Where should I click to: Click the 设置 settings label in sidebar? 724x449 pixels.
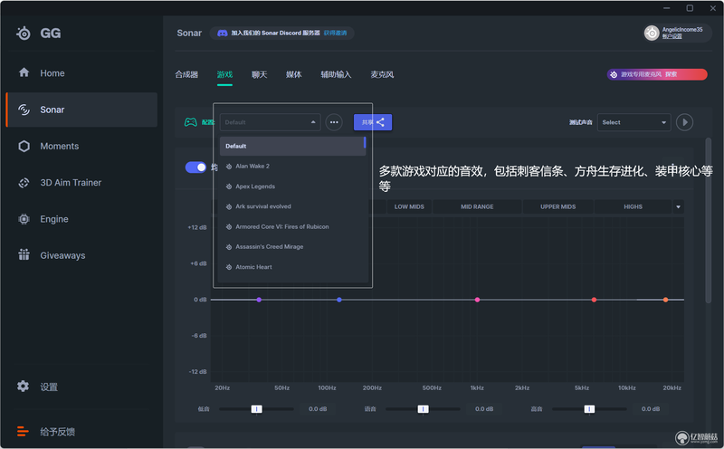[49, 387]
